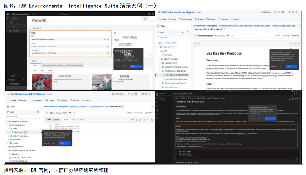Collapse the climate_change_tidal_surge folder
Image resolution: width=306 pixels, height=175 pixels.
point(160,71)
